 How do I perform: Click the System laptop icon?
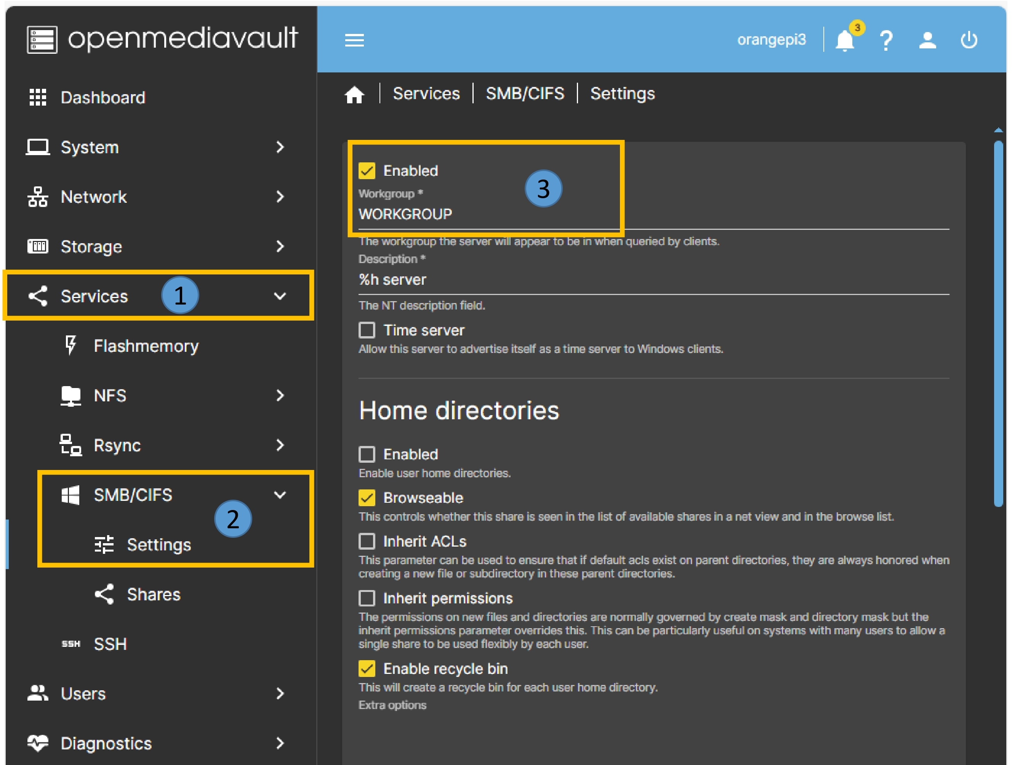point(37,148)
